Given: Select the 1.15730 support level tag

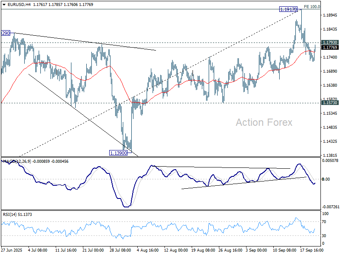Looking at the screenshot, I should (330, 103).
